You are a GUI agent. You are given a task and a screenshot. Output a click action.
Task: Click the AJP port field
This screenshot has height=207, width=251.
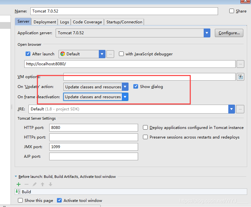click(x=93, y=156)
